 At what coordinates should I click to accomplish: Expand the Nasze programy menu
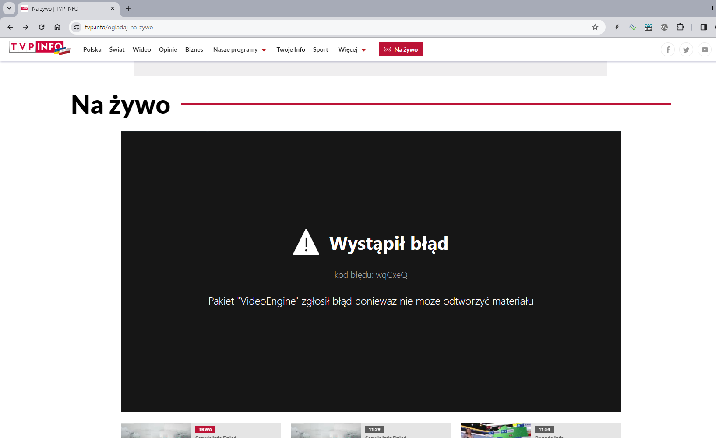[240, 49]
